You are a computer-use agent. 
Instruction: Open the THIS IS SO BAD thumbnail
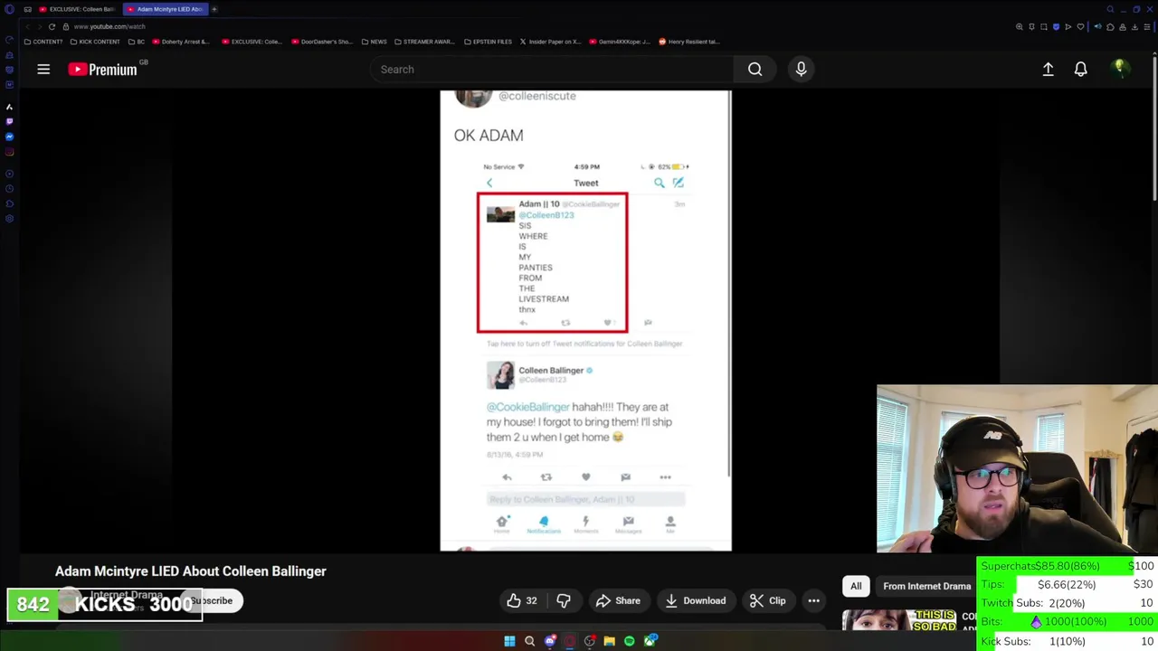pos(899,620)
